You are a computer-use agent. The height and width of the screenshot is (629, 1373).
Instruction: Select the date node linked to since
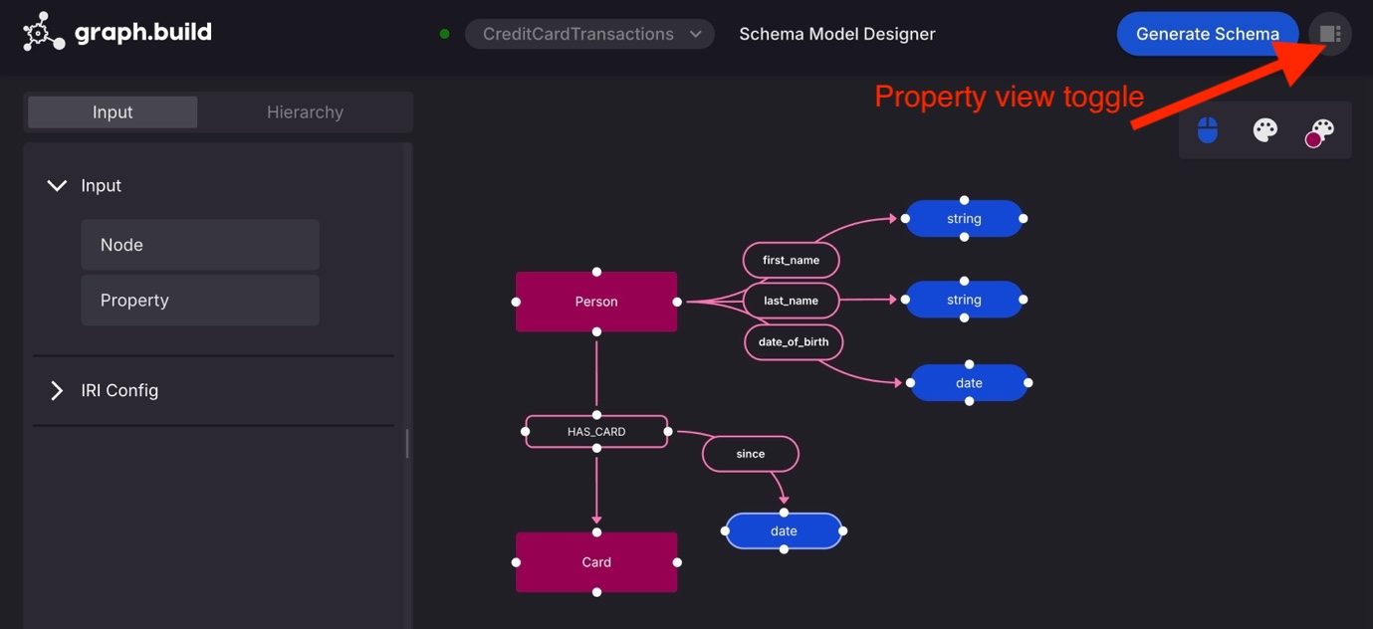click(x=784, y=531)
